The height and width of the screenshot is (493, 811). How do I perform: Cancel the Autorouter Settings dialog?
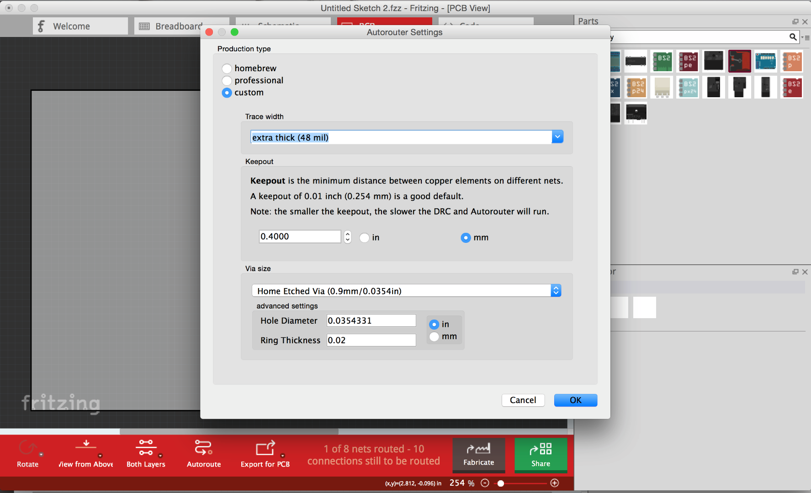523,400
